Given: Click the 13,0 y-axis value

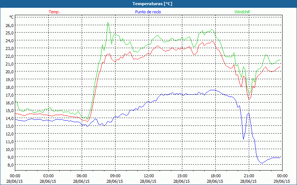Looking at the screenshot, I should 10,126.
